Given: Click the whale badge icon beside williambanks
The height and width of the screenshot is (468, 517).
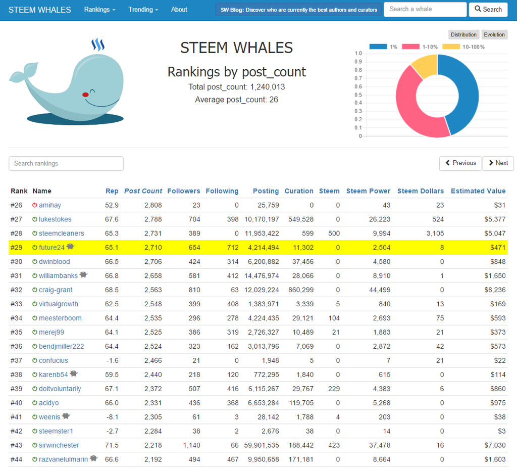Looking at the screenshot, I should tap(83, 275).
